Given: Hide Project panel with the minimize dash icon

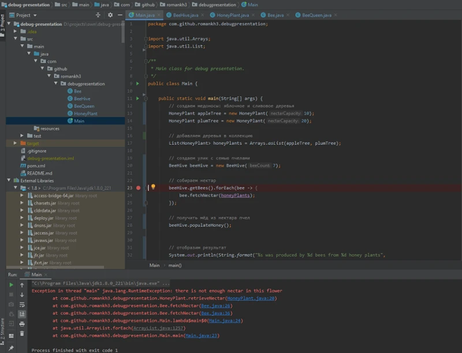Looking at the screenshot, I should click(119, 15).
